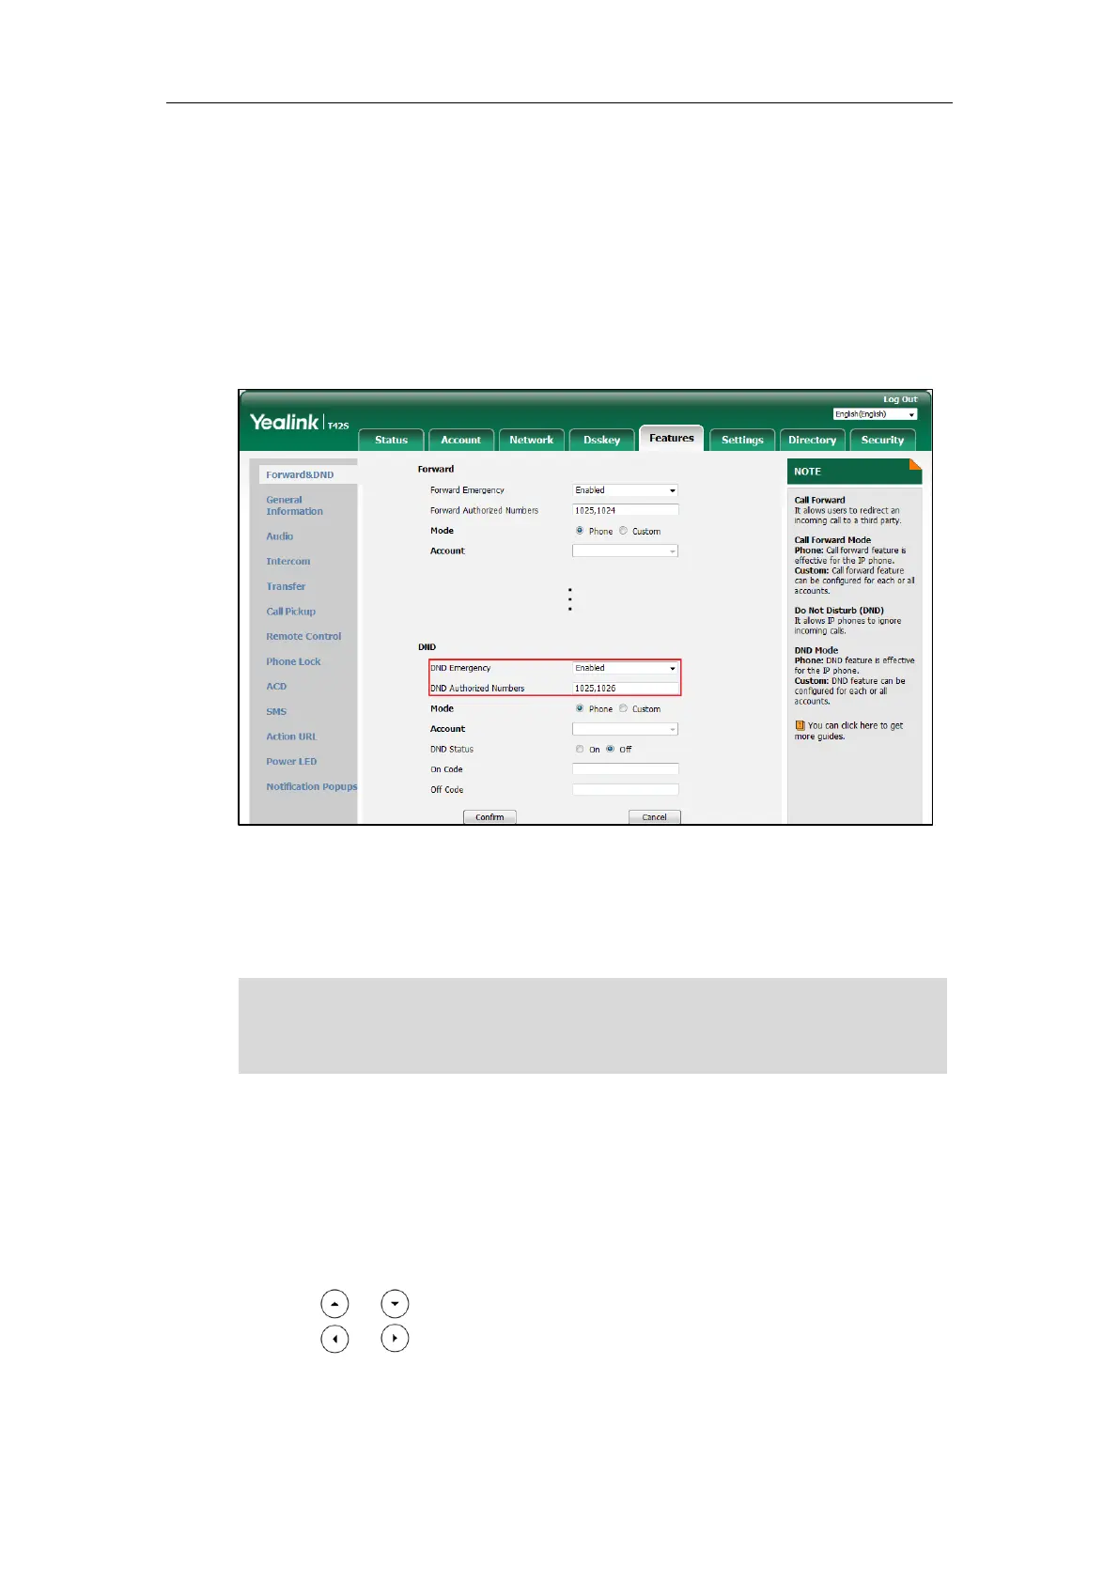Click the On Code input field

[625, 769]
